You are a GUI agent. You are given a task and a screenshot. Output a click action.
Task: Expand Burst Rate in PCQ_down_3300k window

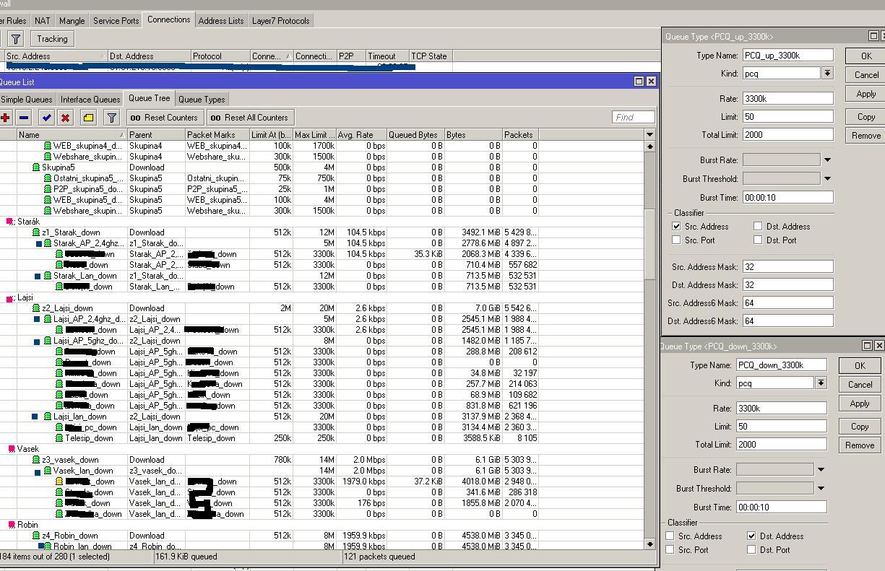[x=821, y=470]
